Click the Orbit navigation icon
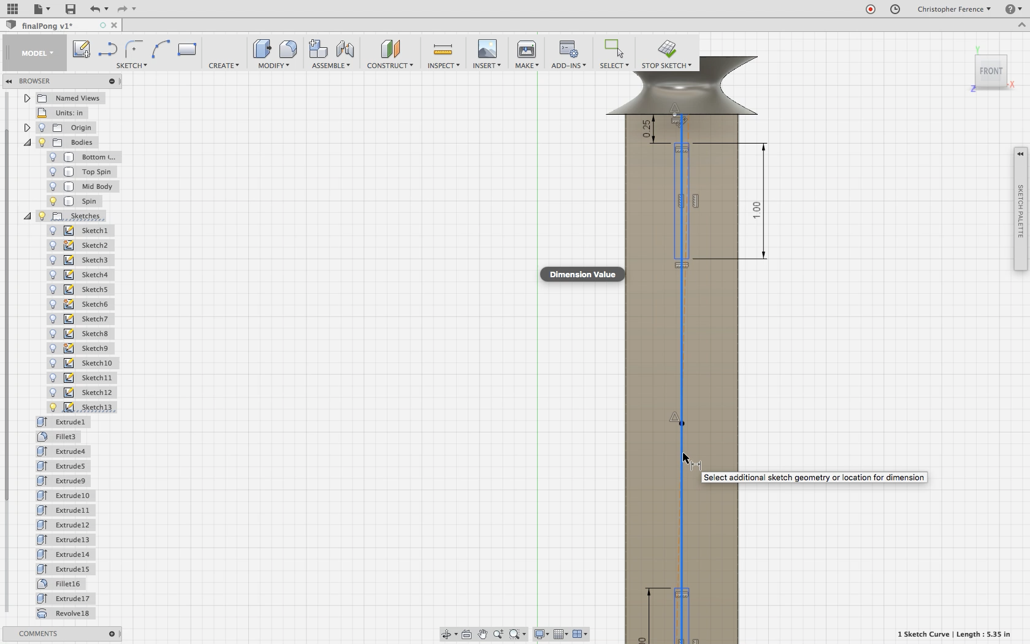 pos(446,634)
